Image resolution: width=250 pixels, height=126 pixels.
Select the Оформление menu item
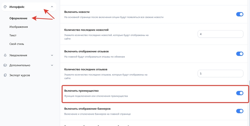pos(18,18)
